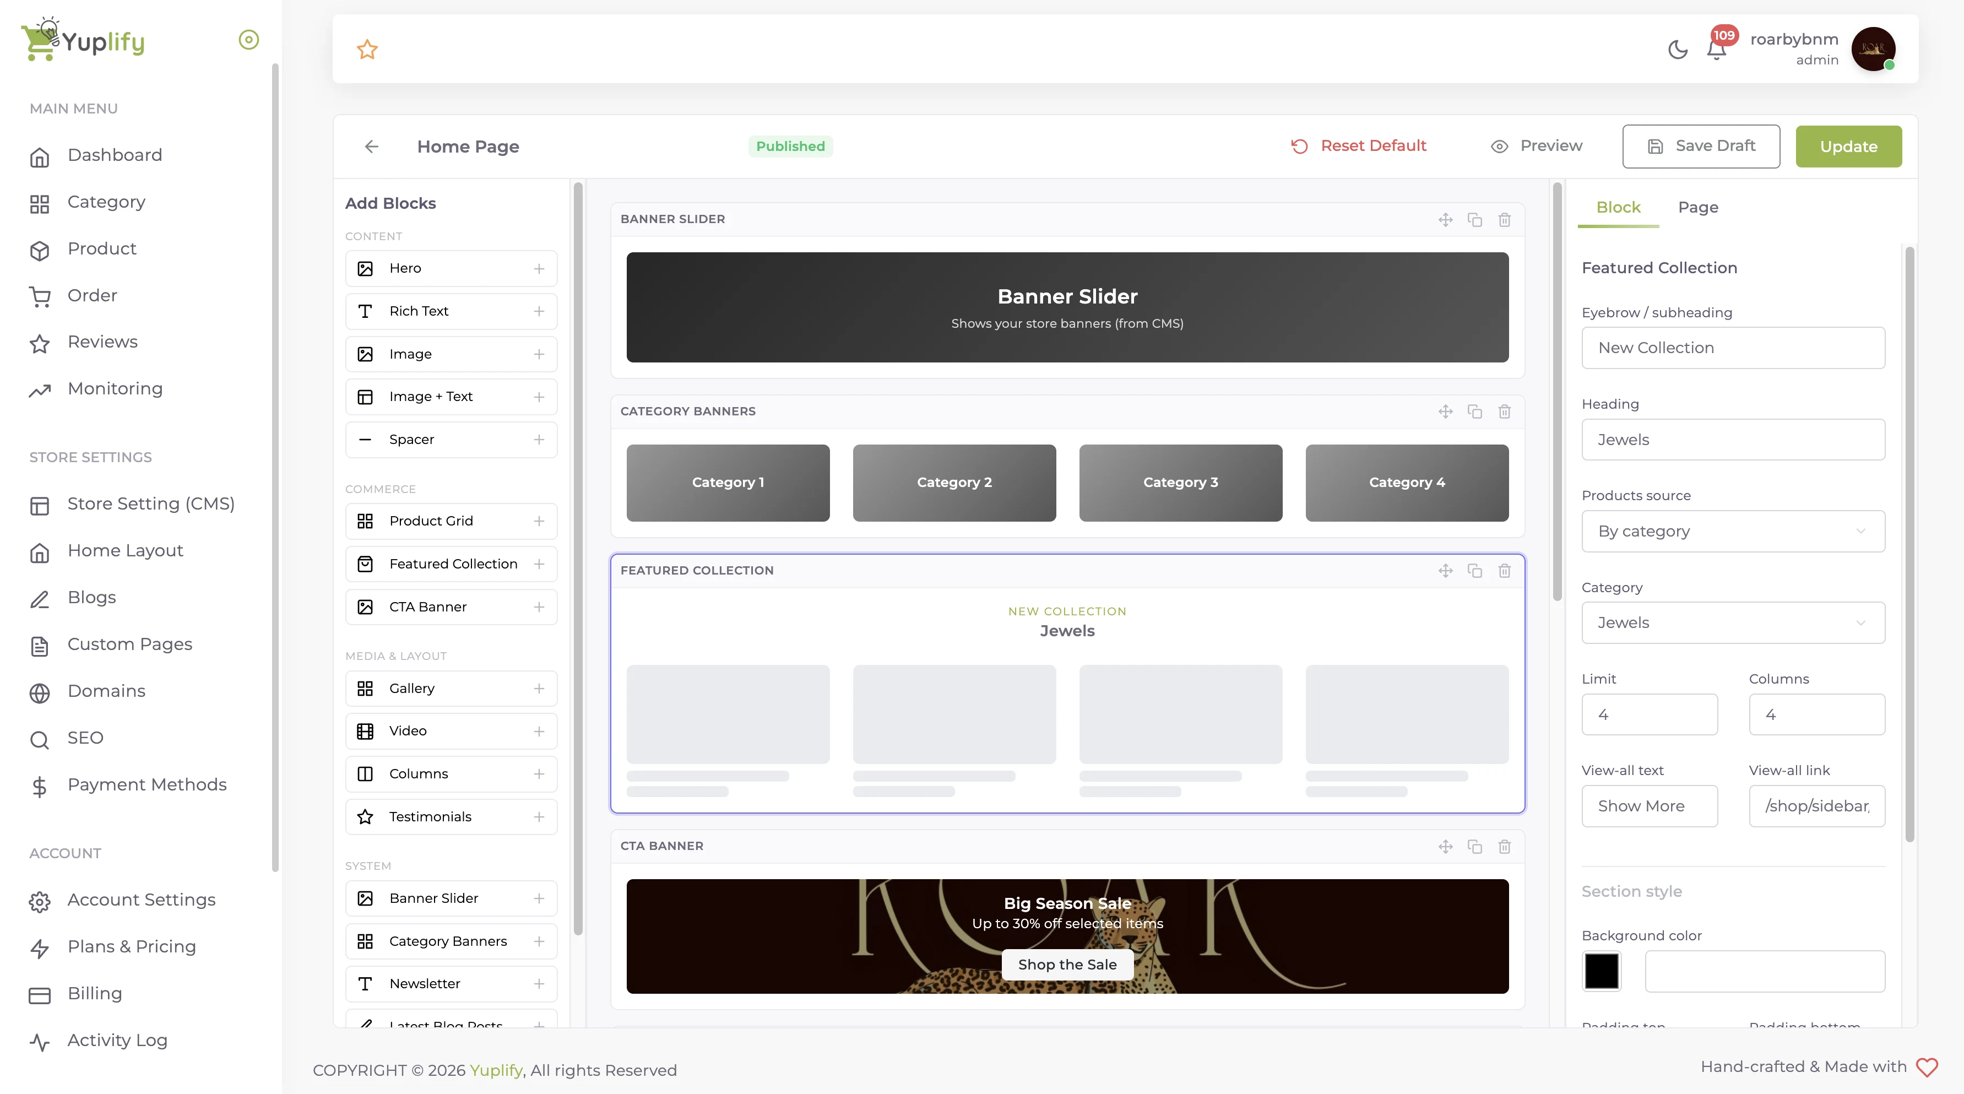
Task: Toggle the sidebar pin circle icon
Action: (248, 40)
